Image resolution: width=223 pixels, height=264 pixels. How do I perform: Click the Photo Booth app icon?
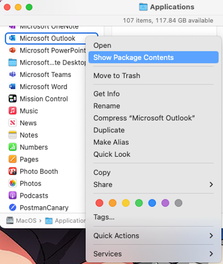(13, 171)
